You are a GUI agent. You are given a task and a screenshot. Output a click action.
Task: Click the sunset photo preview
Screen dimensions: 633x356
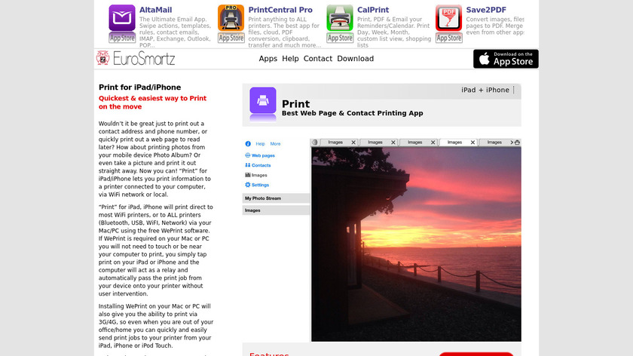[416, 244]
